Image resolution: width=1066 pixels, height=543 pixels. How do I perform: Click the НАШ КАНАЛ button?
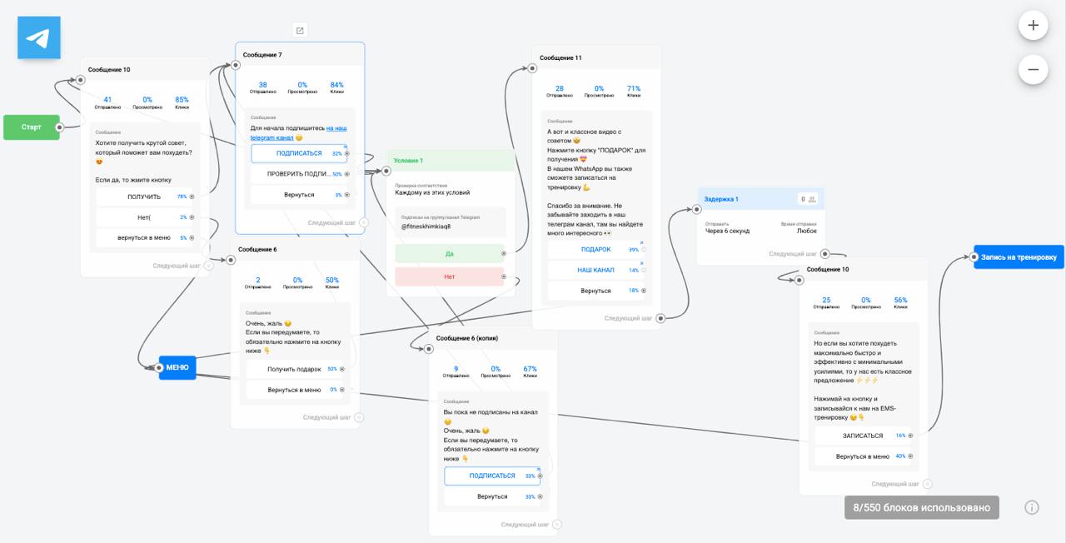coord(595,270)
